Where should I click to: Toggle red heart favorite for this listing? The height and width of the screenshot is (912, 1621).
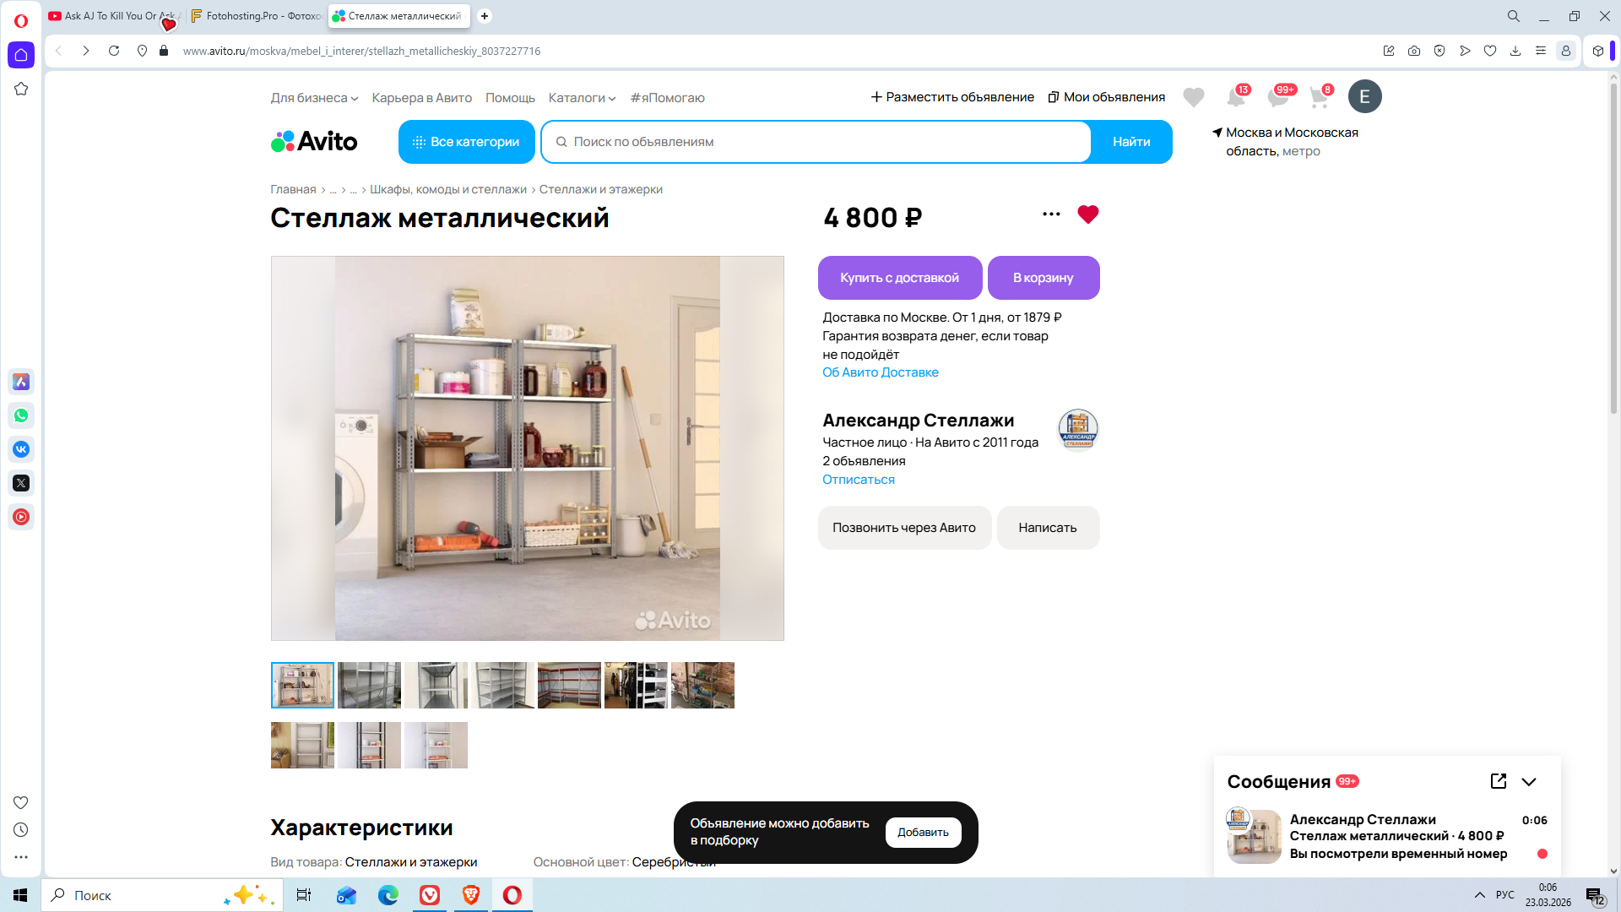1087,214
